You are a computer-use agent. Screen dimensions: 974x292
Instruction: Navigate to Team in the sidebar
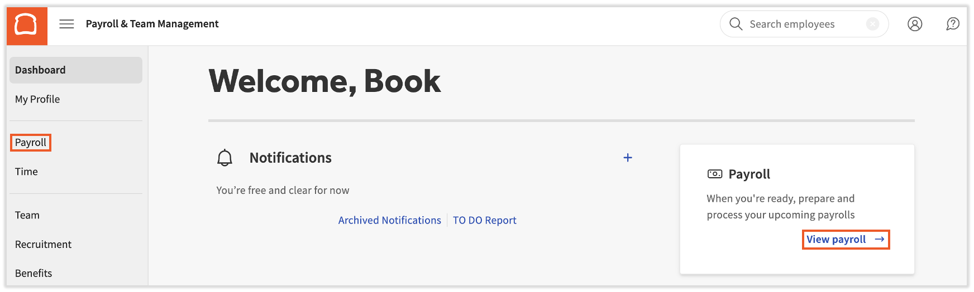[27, 215]
